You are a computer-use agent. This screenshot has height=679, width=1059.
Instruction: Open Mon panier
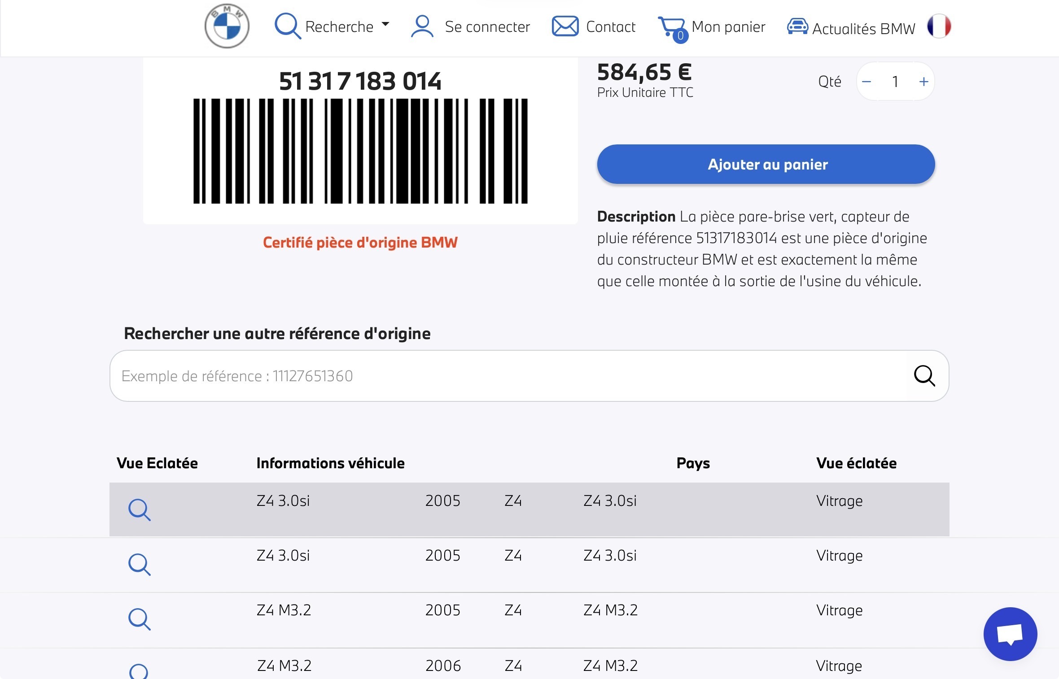point(728,27)
